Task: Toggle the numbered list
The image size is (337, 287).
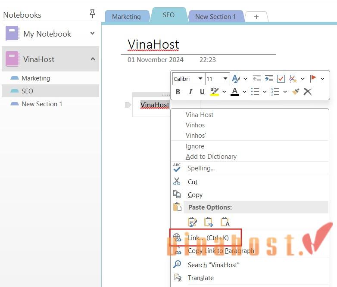Action: coord(275,92)
